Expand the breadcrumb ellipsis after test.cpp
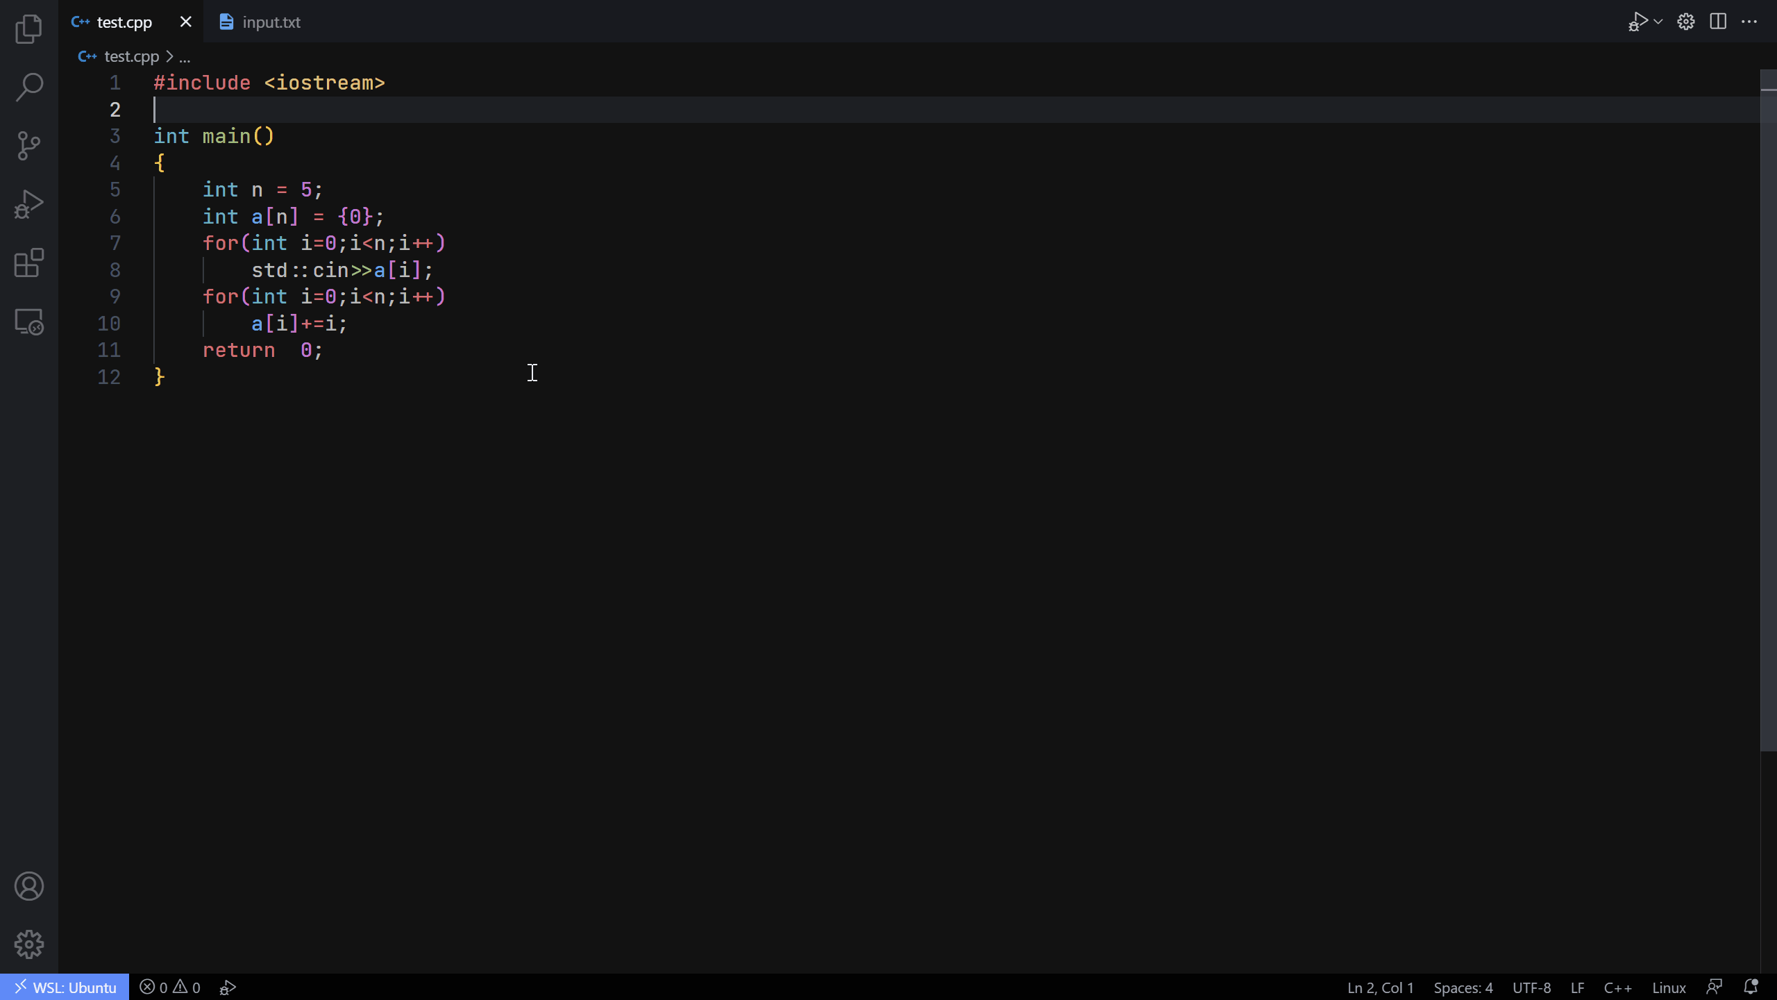 185,57
